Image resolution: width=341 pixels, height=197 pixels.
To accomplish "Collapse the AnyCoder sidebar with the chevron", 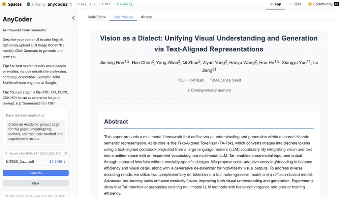I will tap(73, 18).
